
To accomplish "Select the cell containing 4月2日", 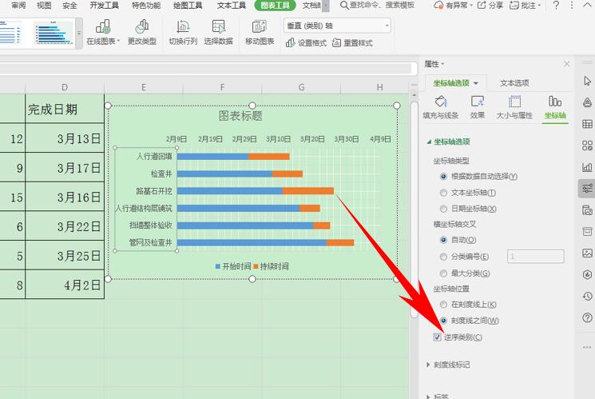I will point(65,285).
